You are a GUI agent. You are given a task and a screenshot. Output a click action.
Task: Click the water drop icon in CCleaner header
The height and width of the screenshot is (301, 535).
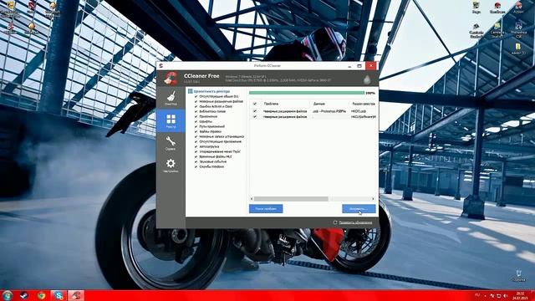[367, 79]
